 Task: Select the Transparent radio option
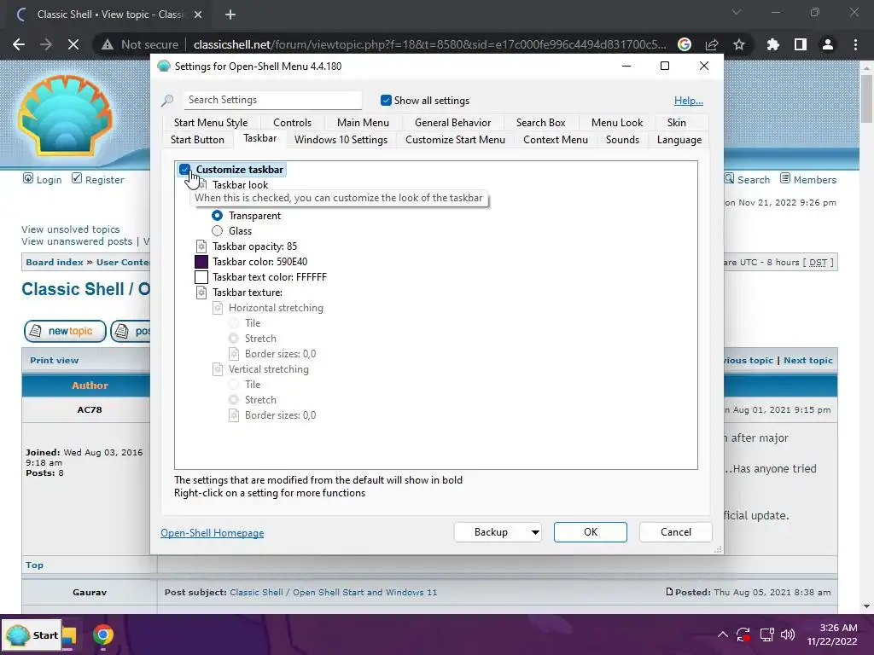218,216
